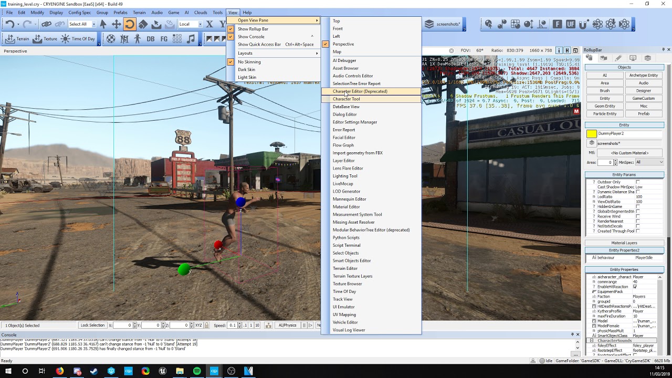Click the Particle Entity button
This screenshot has width=672, height=378.
pyautogui.click(x=605, y=113)
